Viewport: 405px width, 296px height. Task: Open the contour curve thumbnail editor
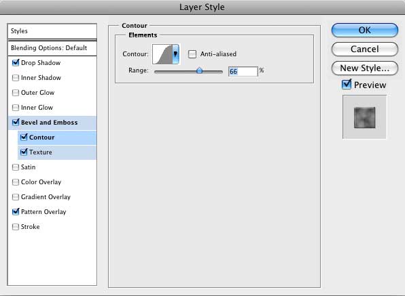[162, 54]
